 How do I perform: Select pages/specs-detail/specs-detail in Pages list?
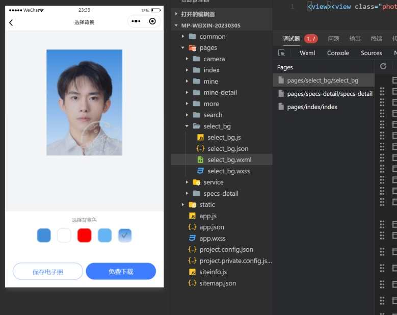point(324,94)
